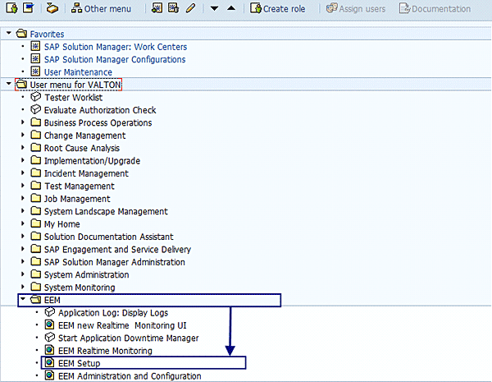Open User Maintenance favorite
The height and width of the screenshot is (382, 492).
click(x=78, y=72)
